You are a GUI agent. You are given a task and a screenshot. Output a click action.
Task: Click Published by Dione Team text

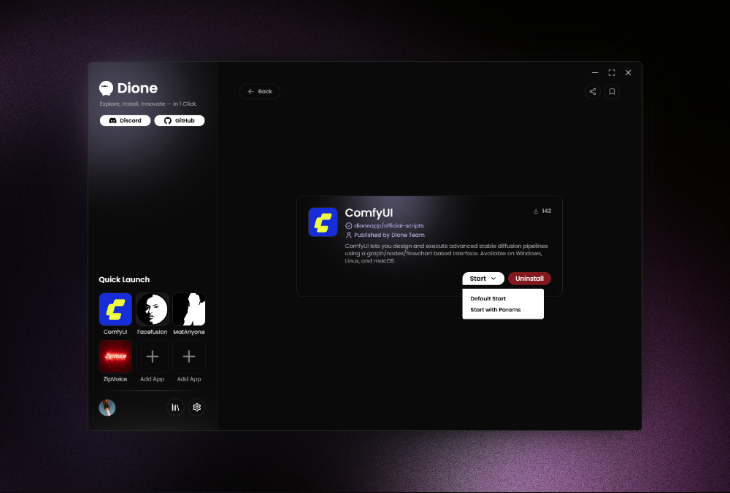pyautogui.click(x=389, y=235)
